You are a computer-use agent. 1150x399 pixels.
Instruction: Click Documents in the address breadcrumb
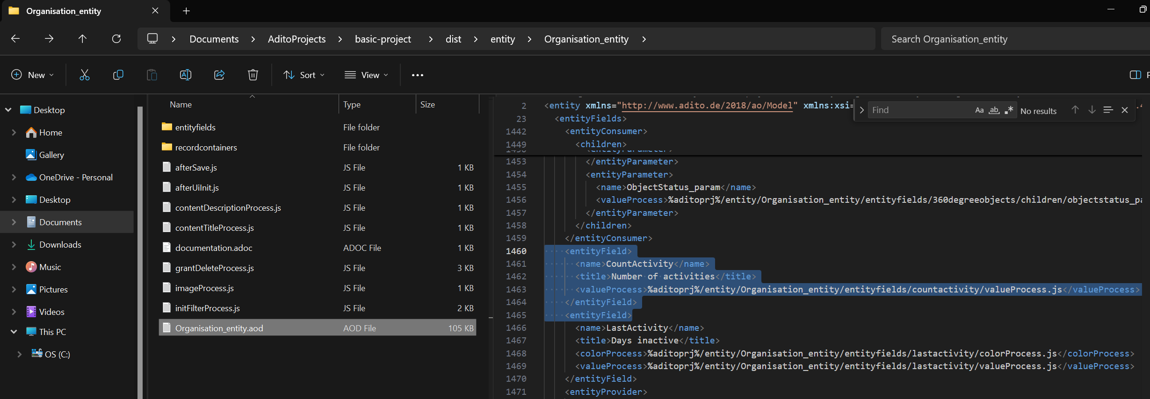(x=214, y=39)
